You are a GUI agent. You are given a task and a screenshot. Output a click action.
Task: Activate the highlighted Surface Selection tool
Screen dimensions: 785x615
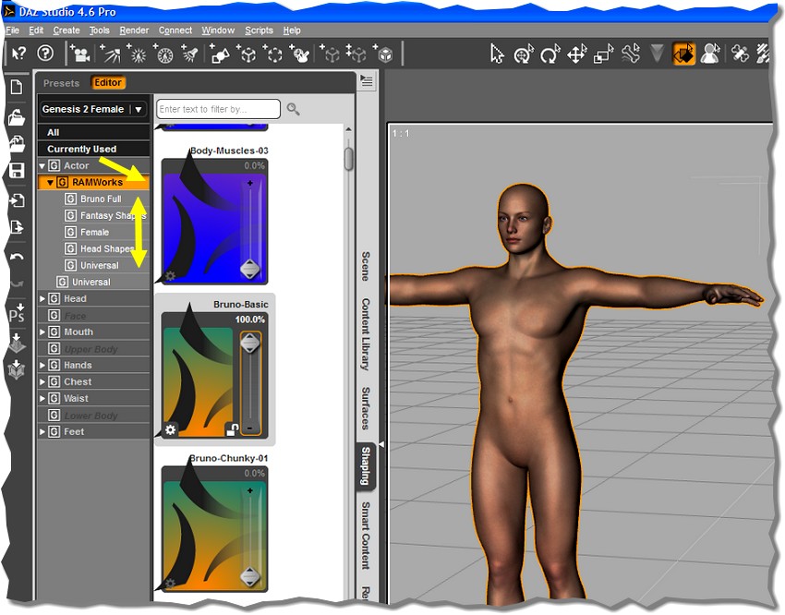tap(683, 54)
